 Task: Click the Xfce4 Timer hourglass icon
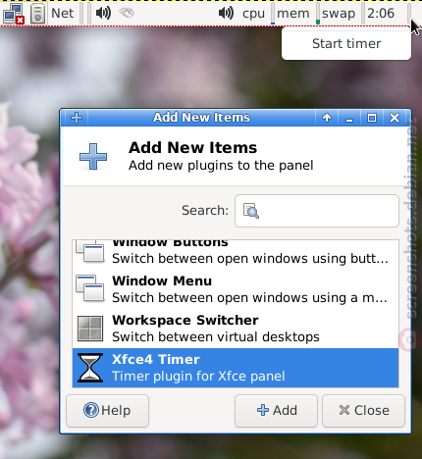tap(90, 368)
